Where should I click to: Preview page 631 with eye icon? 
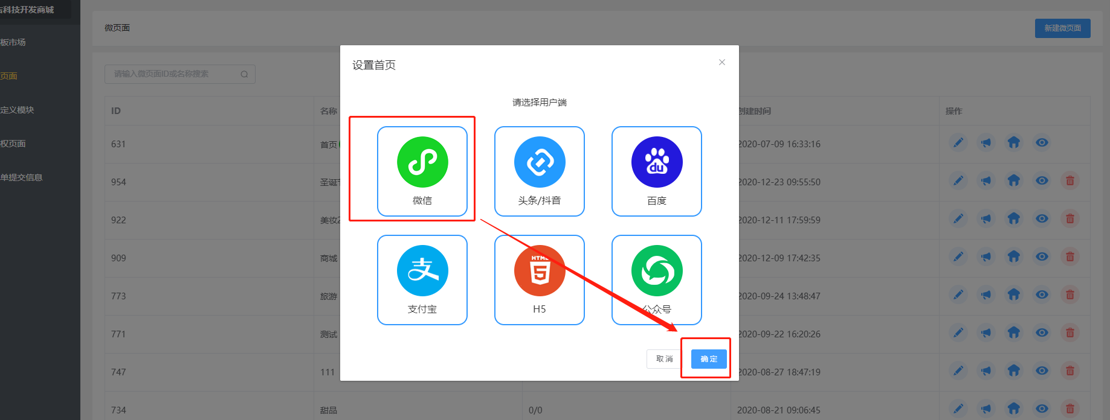1042,143
